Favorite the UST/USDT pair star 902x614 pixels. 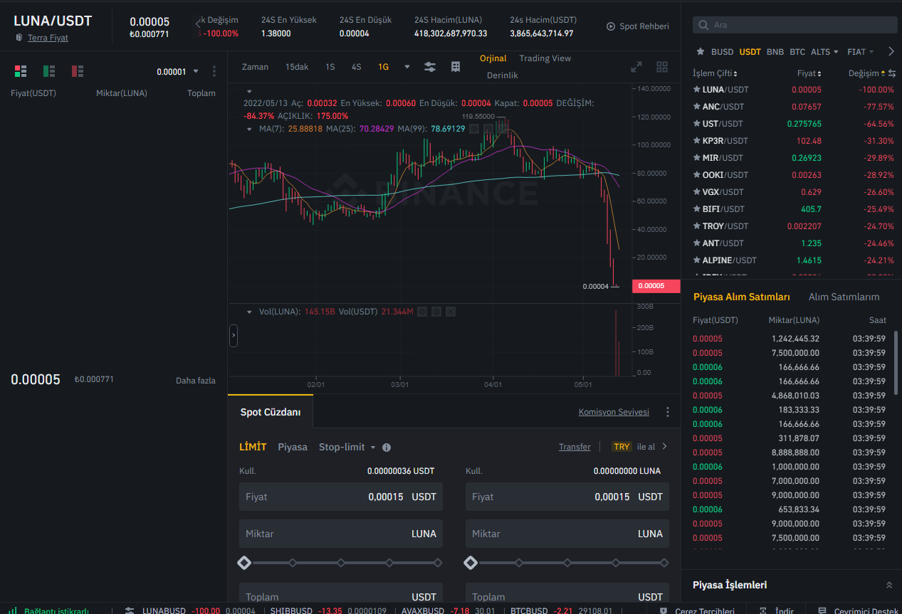pyautogui.click(x=696, y=124)
